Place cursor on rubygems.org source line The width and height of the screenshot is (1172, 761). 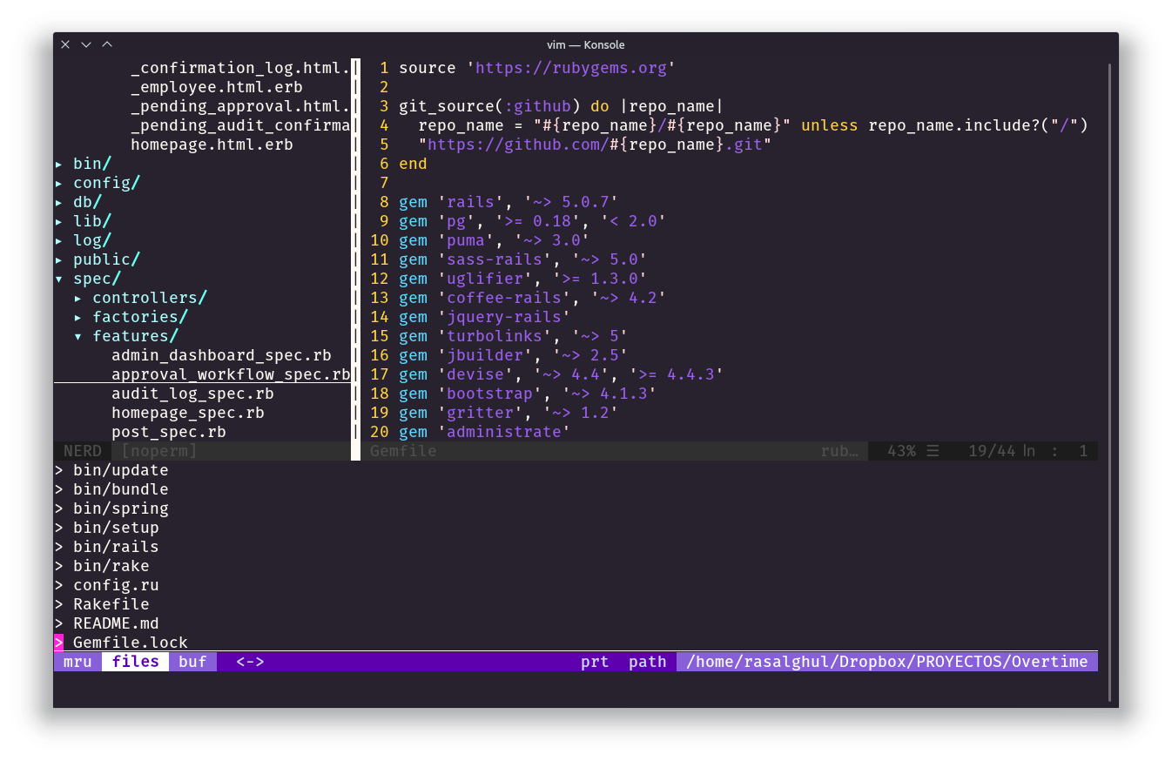pos(537,68)
